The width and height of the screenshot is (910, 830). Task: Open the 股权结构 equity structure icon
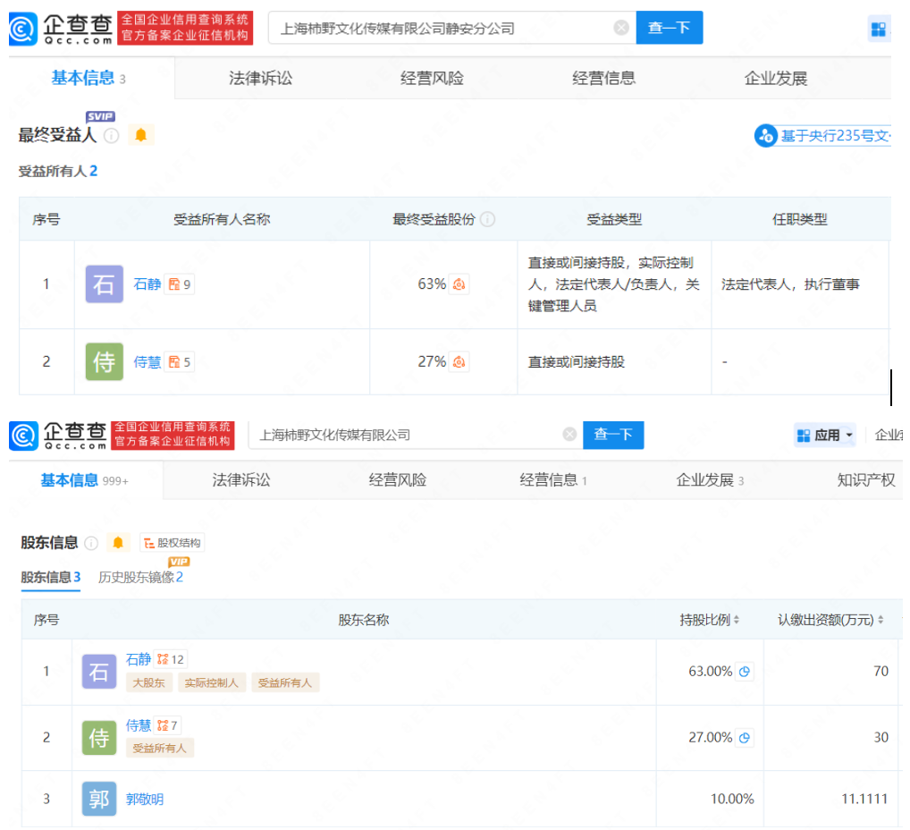pyautogui.click(x=173, y=543)
